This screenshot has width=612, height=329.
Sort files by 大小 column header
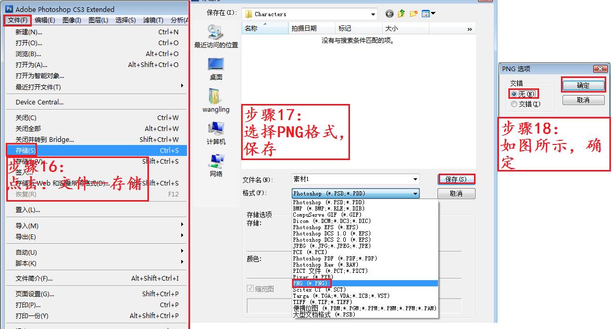(406, 29)
